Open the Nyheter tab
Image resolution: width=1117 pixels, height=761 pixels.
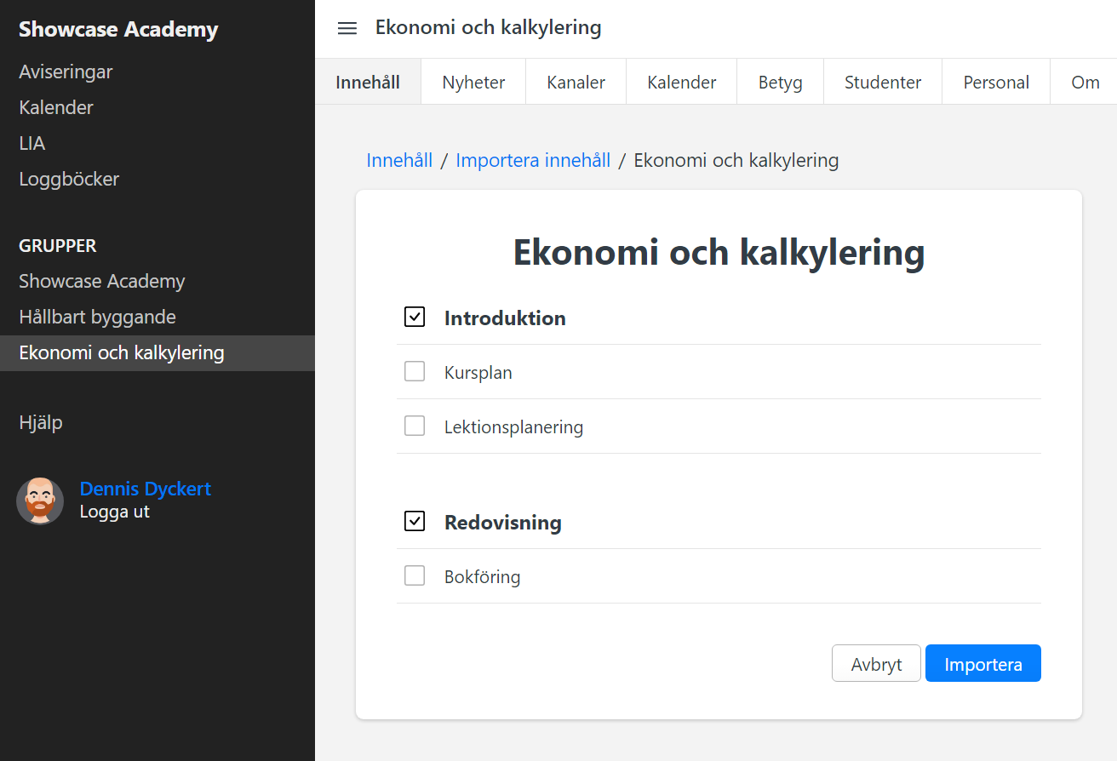tap(473, 83)
